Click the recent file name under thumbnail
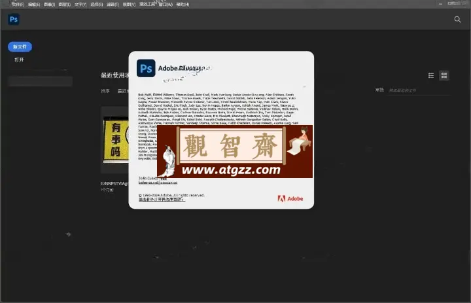This screenshot has height=303, width=471. coord(114,183)
